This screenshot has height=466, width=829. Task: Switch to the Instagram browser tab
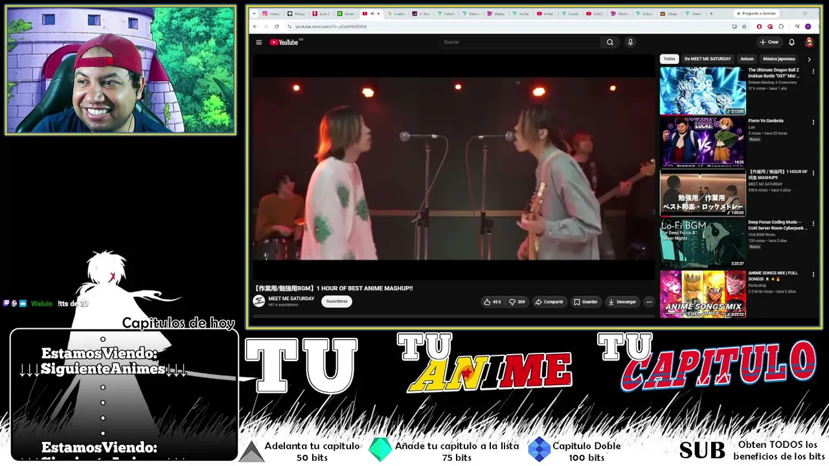point(271,14)
